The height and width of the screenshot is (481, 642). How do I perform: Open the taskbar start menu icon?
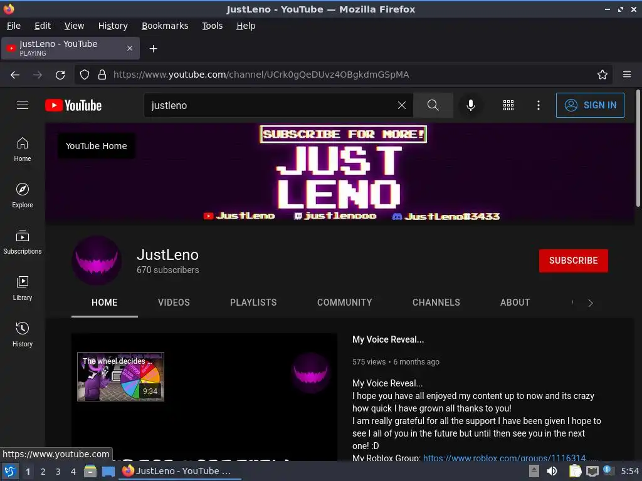tap(10, 471)
